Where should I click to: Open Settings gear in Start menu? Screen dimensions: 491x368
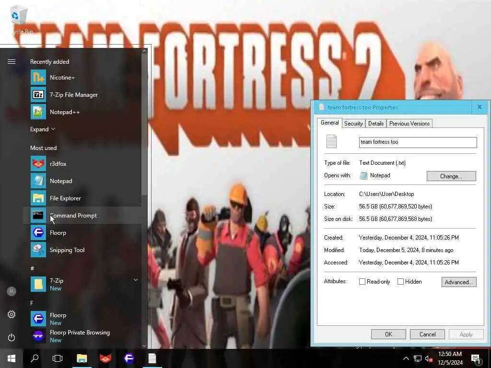click(12, 314)
